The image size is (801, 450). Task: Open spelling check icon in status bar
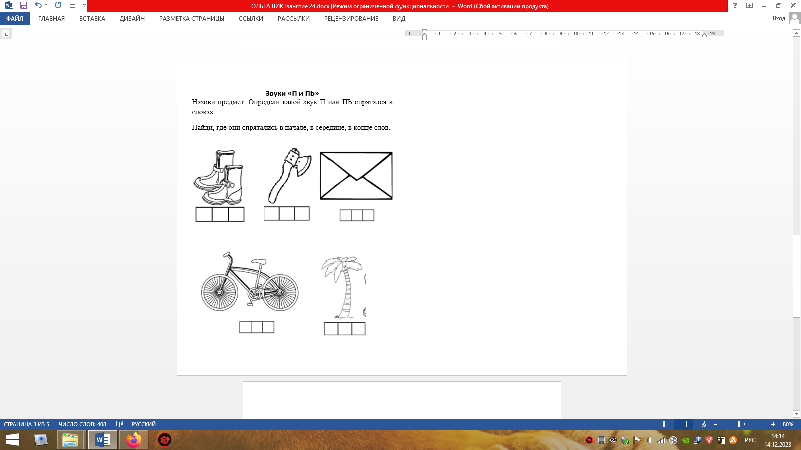tap(119, 424)
